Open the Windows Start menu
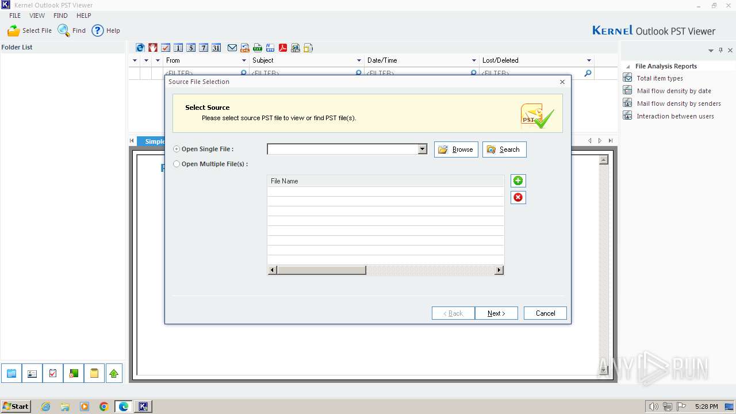This screenshot has width=736, height=414. (16, 407)
